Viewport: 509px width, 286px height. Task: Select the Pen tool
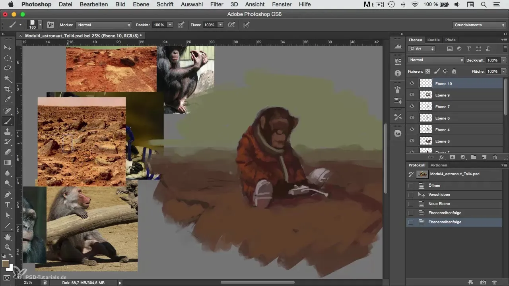coord(8,195)
